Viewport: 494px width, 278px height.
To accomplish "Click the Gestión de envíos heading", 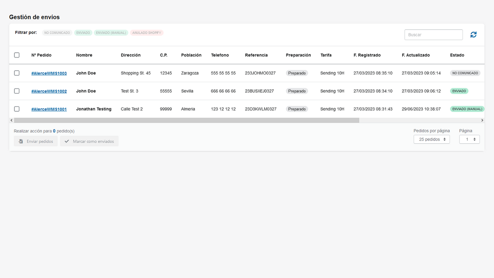I will 34,17.
